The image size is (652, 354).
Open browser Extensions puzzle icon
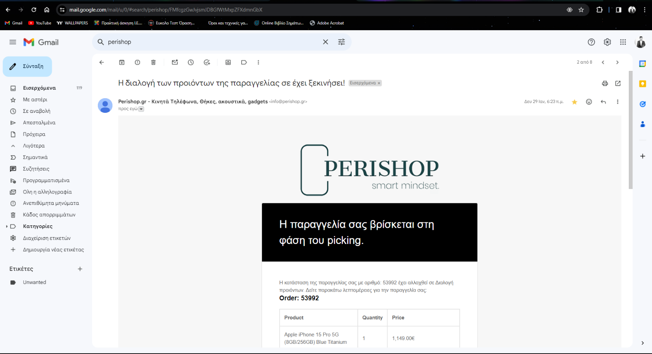(x=599, y=10)
